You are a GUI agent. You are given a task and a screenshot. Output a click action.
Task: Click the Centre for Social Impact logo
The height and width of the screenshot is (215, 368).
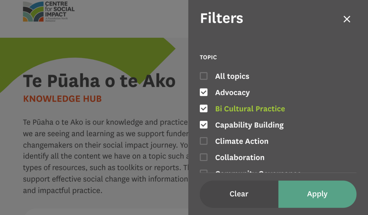coord(49,11)
